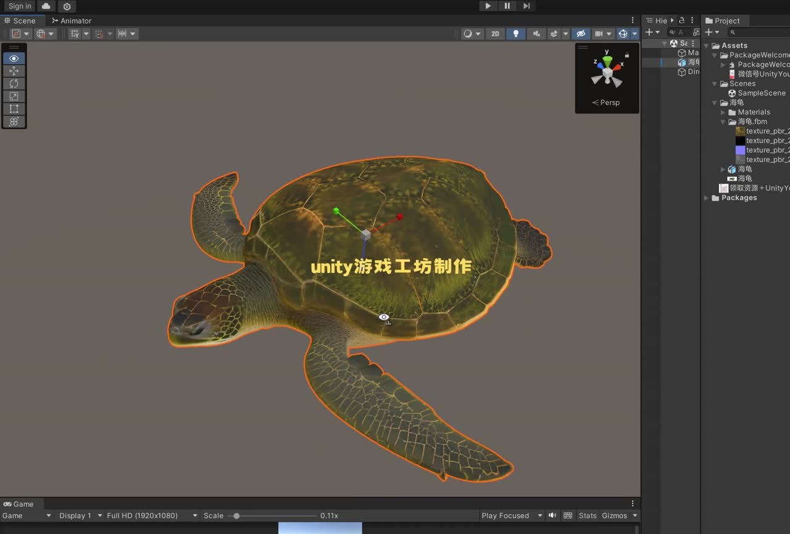Select the Rotate tool

(x=14, y=84)
